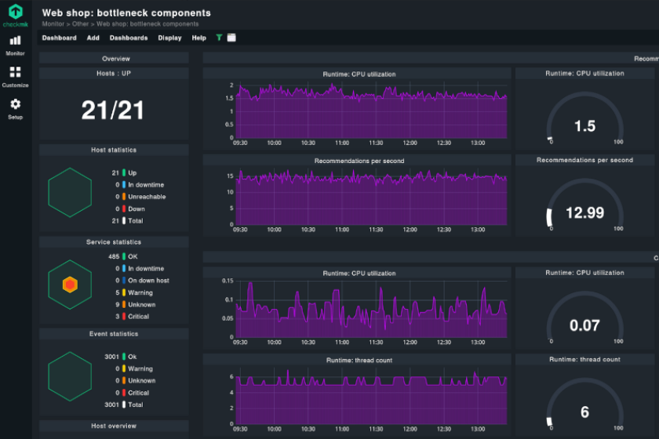Click the 485 OK services row
Screen dimensions: 659x439
tap(123, 256)
